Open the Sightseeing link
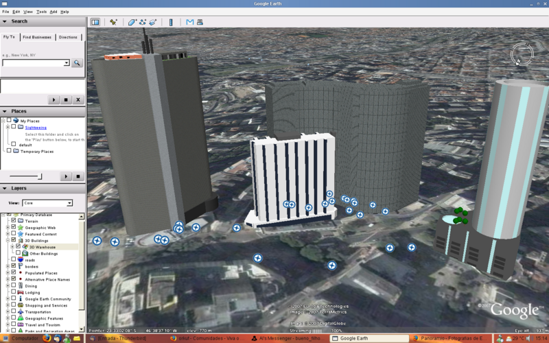549x343 pixels. tap(36, 128)
